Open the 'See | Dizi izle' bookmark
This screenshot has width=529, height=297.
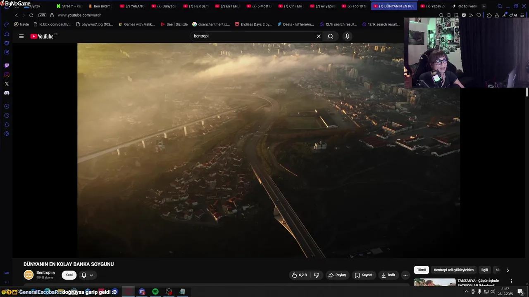[x=174, y=24]
